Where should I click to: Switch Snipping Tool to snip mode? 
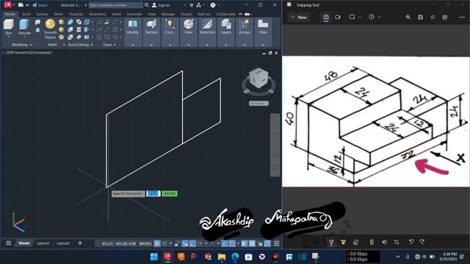coord(326,17)
